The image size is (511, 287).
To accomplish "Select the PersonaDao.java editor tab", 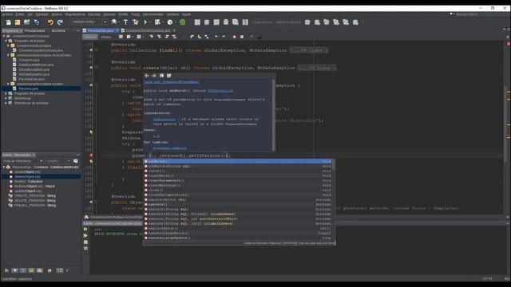I will 101,30.
